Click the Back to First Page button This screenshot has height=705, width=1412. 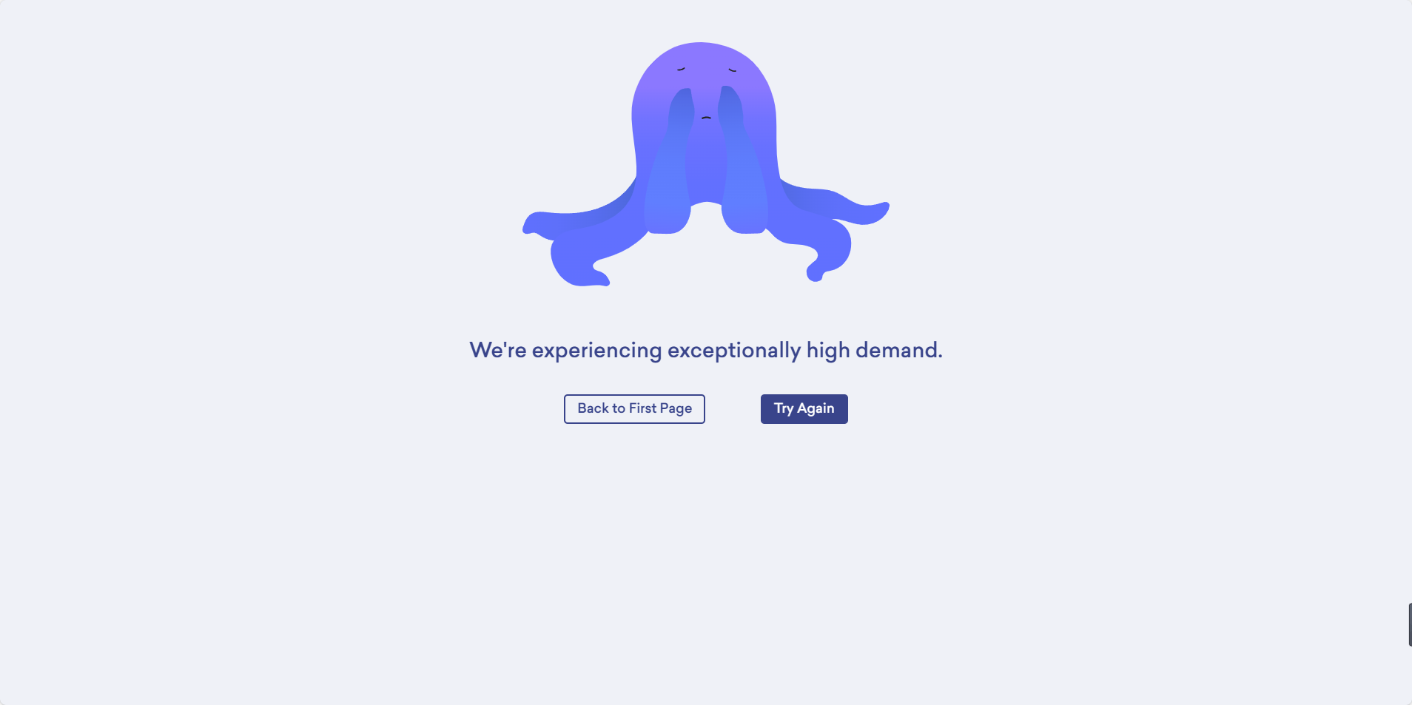click(634, 409)
